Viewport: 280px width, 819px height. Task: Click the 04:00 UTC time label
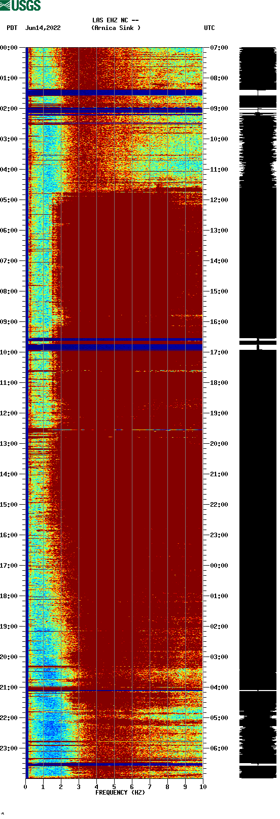click(x=219, y=687)
